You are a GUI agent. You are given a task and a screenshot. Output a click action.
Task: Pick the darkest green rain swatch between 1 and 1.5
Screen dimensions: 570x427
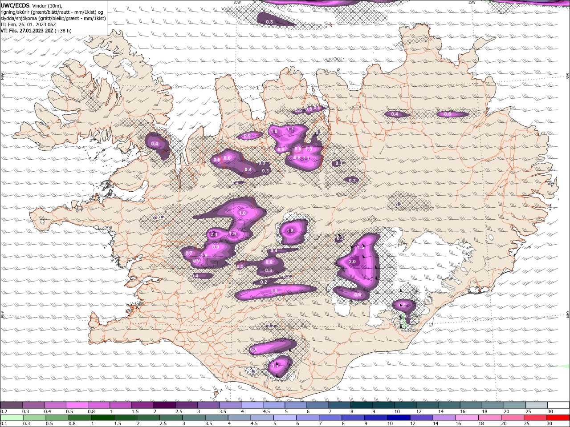(103, 418)
